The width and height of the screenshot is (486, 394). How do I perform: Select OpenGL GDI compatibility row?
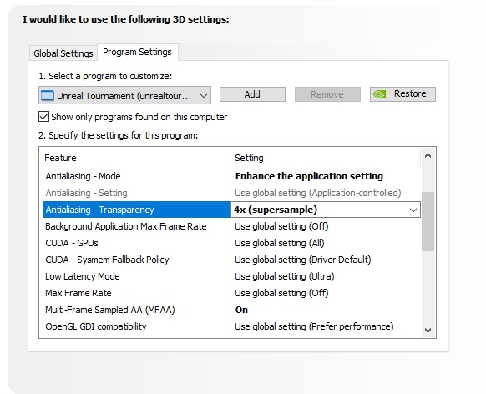[x=232, y=326]
